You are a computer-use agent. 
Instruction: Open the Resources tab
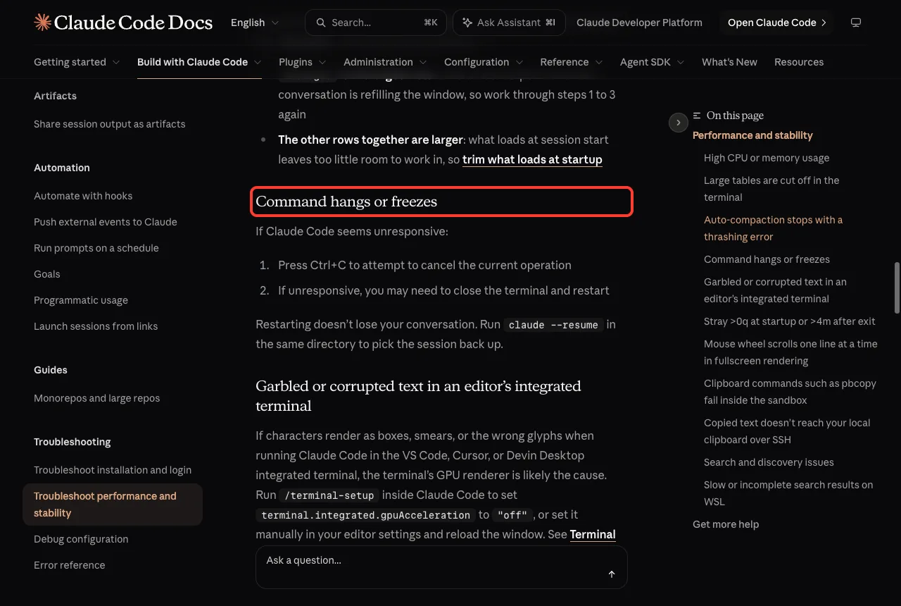click(799, 62)
